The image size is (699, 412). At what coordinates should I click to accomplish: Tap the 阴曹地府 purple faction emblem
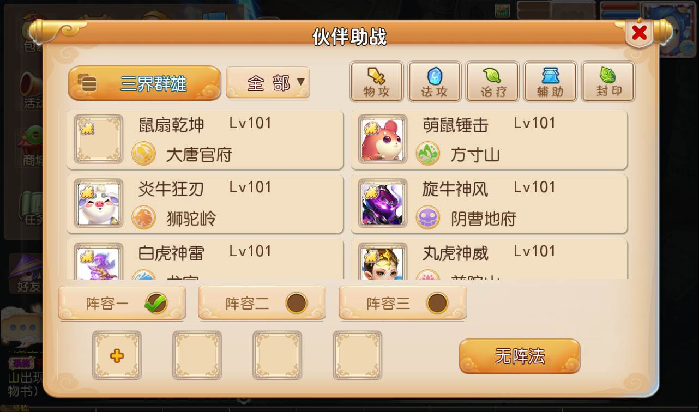tap(428, 218)
